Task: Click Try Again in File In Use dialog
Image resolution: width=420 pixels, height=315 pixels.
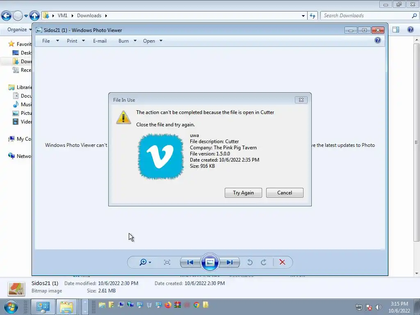Action: click(x=243, y=193)
